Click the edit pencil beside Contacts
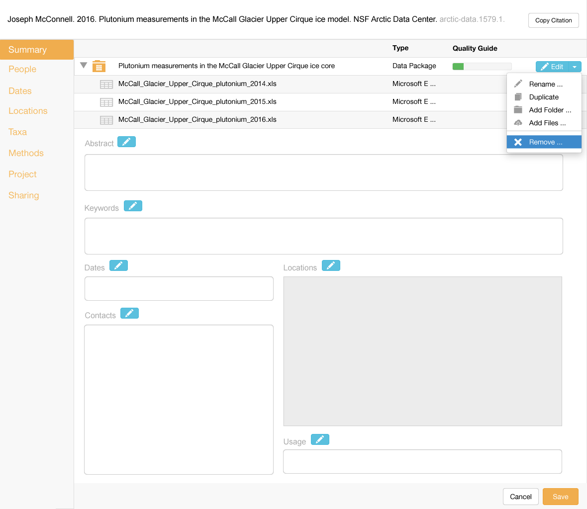 (129, 314)
